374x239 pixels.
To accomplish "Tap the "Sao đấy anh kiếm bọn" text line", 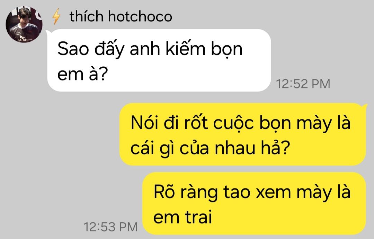I will (x=150, y=49).
